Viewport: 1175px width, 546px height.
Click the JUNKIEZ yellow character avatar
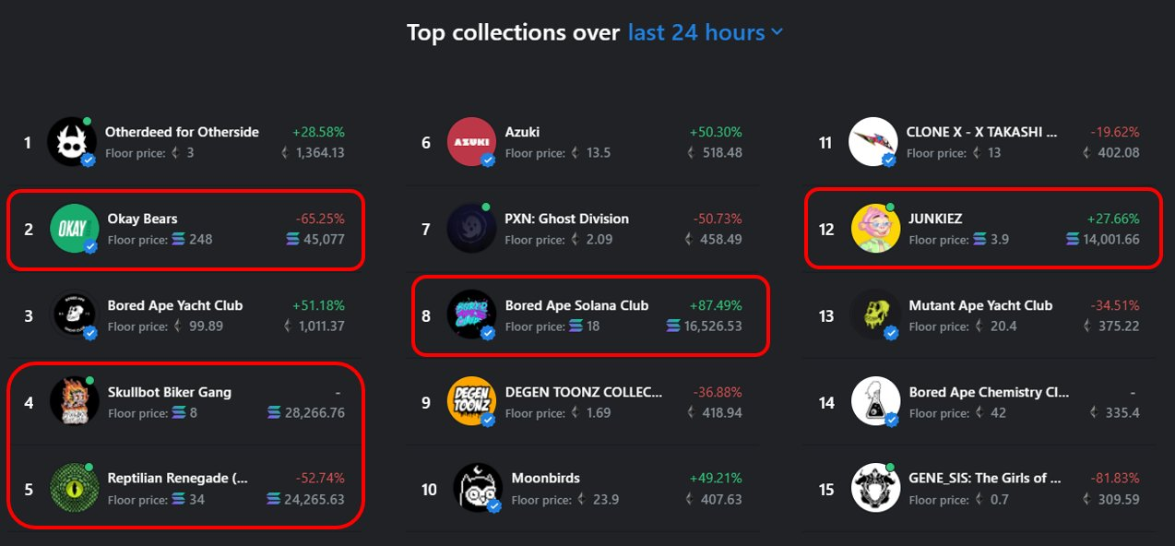875,229
